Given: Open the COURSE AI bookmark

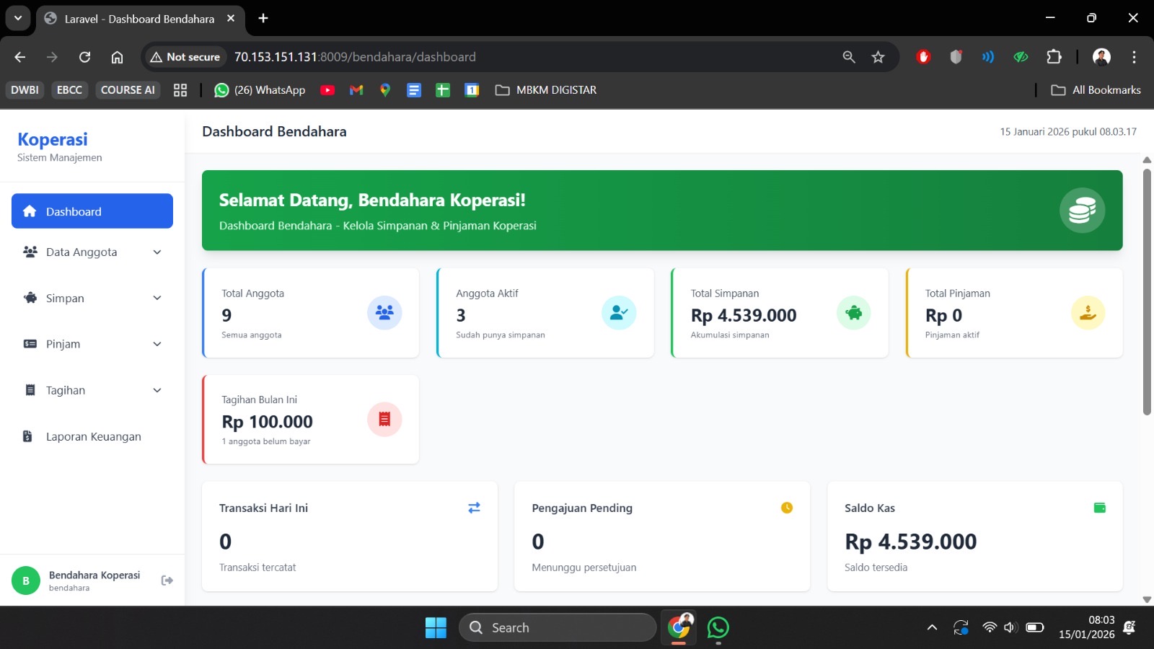Looking at the screenshot, I should [128, 90].
